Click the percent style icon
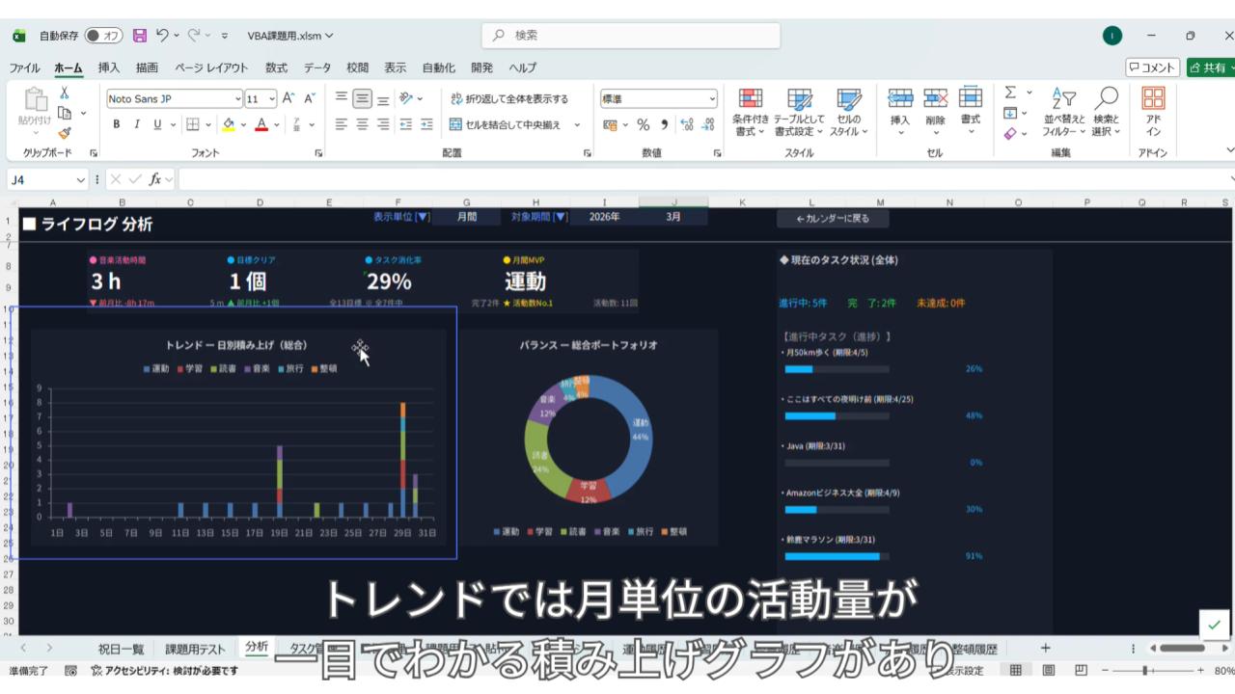The height and width of the screenshot is (694, 1235). pos(643,124)
